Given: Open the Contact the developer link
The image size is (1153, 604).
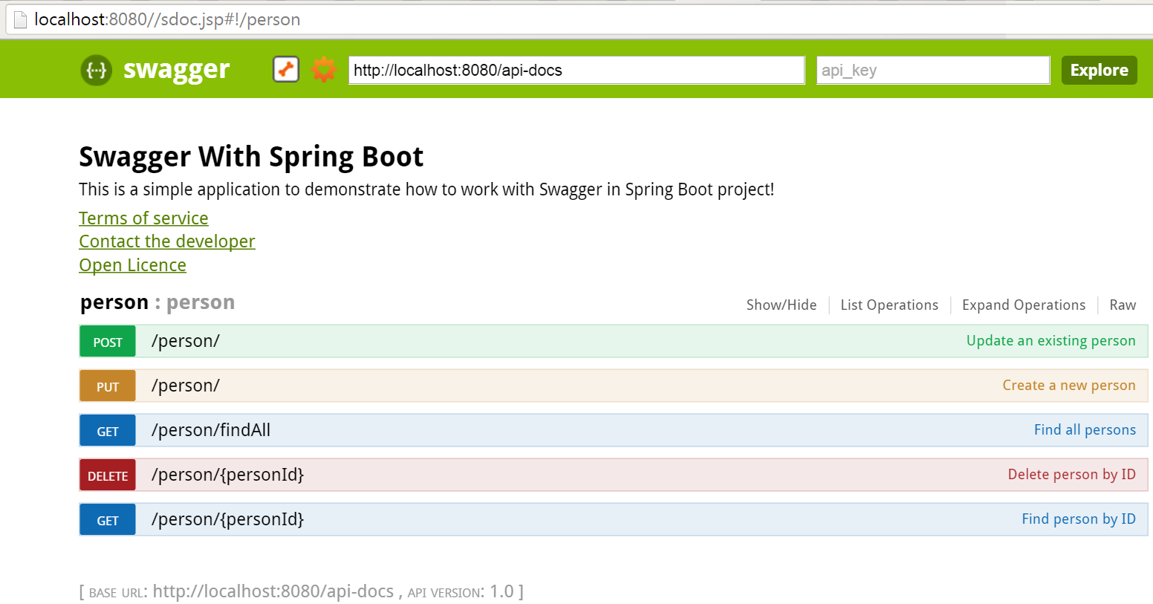Looking at the screenshot, I should pyautogui.click(x=167, y=241).
